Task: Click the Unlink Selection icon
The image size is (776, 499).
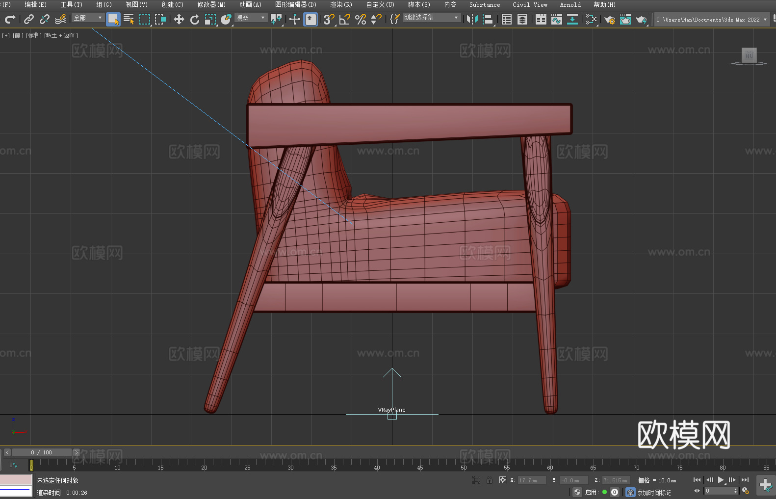Action: click(x=45, y=19)
